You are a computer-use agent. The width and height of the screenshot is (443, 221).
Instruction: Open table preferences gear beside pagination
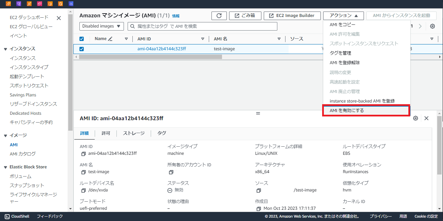pyautogui.click(x=432, y=26)
